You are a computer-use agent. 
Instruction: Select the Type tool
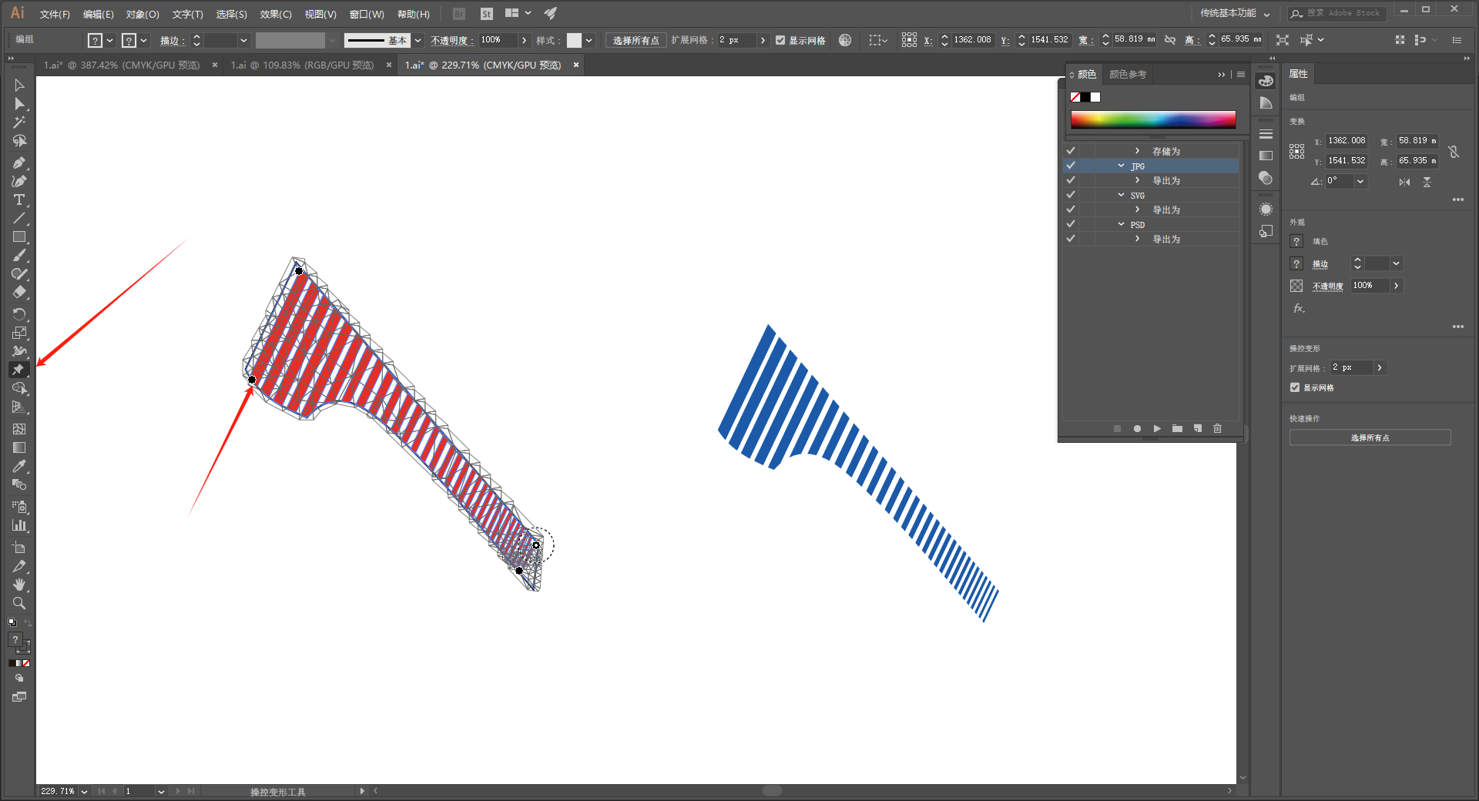[19, 200]
